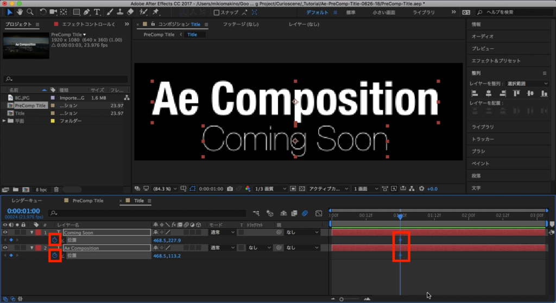556x303 pixels.
Task: Hide the Coming Soon layer eye
Action: point(5,233)
